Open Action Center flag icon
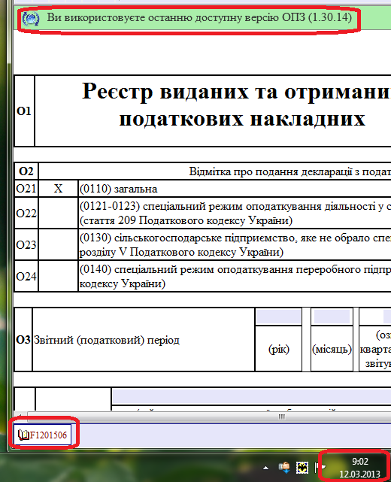 [319, 468]
